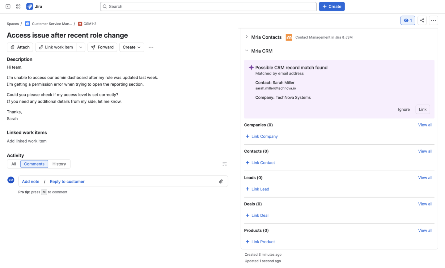Collapse the Mria CRM section
This screenshot has height=268, width=445.
(x=247, y=51)
